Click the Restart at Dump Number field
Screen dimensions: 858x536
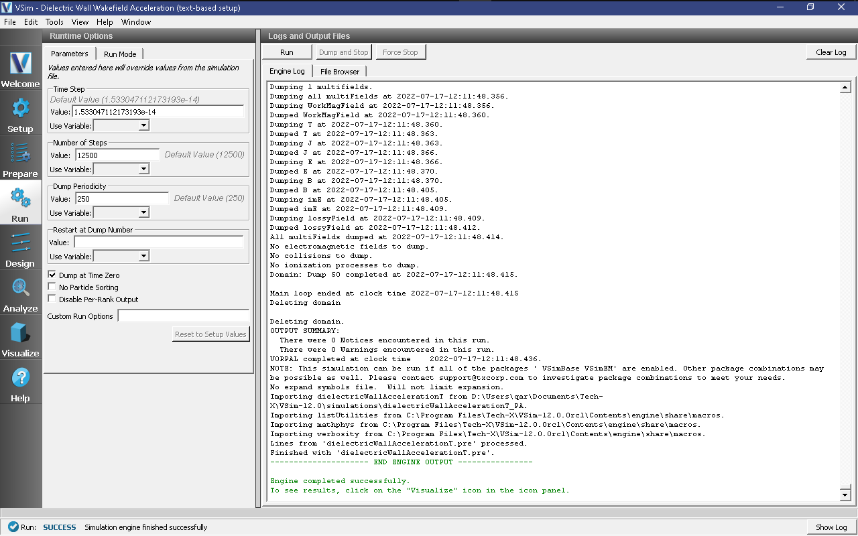[159, 243]
